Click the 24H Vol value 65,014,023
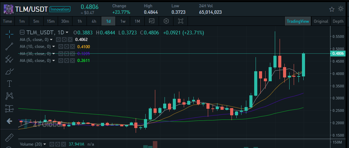 210,12
